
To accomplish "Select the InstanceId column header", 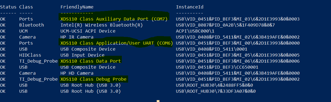I will (190, 7).
